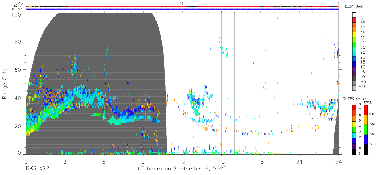Click the 9 tick on UT hours axis
Screen dimensions: 381x175
[143, 162]
